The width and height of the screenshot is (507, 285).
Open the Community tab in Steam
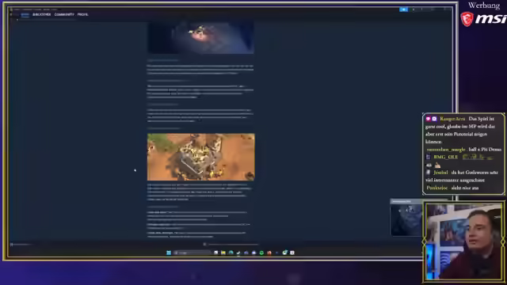point(64,14)
